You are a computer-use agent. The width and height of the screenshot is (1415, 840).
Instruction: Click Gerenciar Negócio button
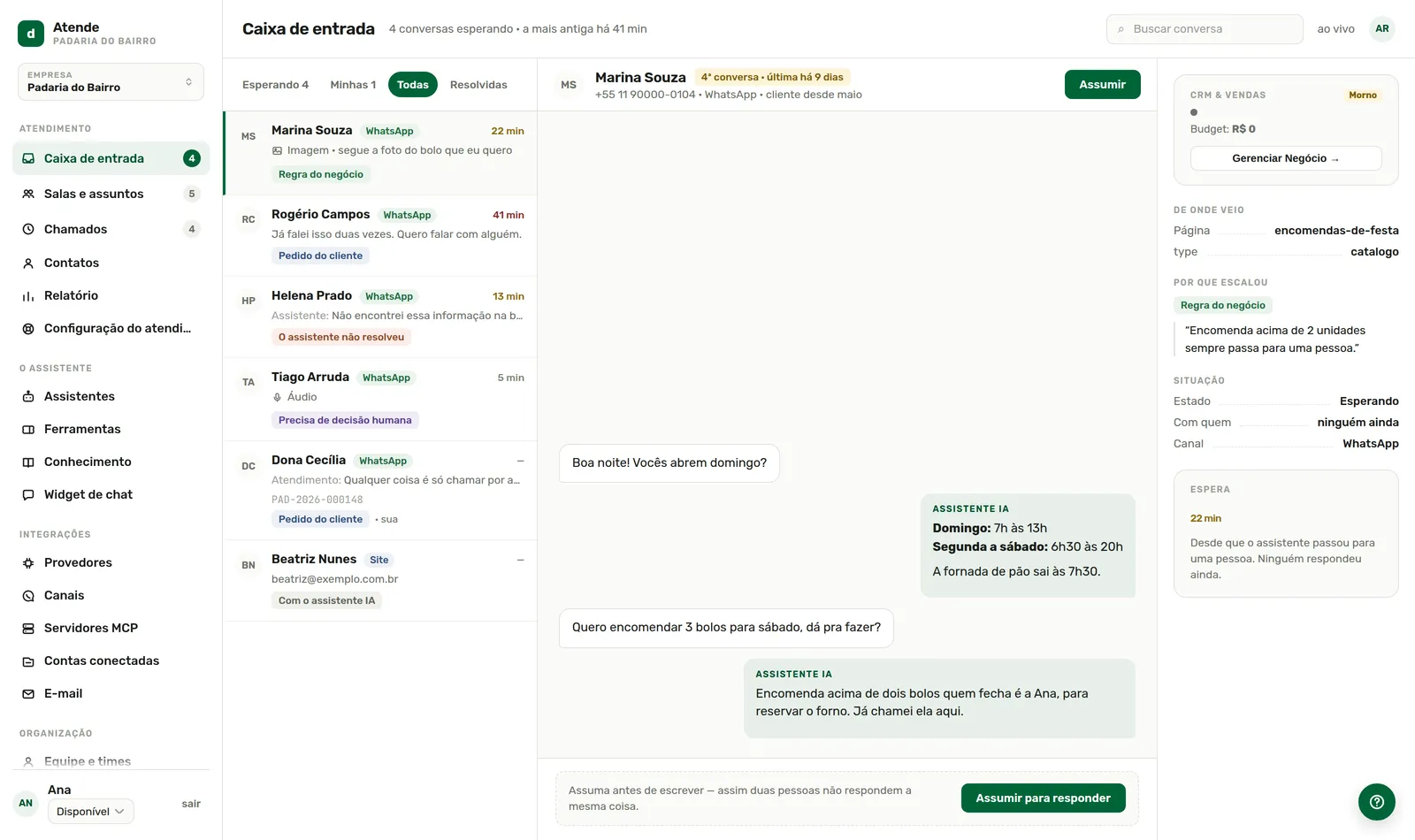(1286, 158)
